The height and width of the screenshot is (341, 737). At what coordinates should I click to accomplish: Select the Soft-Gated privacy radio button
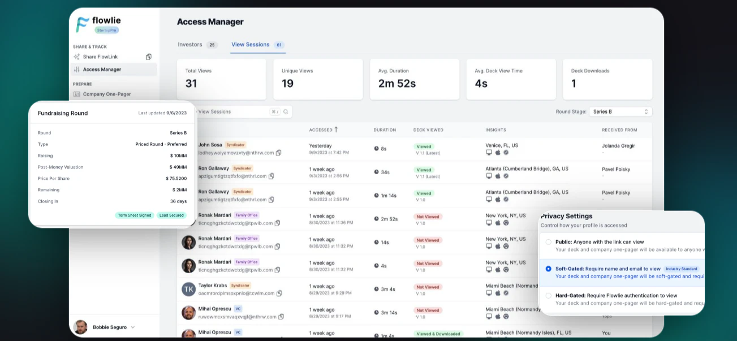(548, 269)
